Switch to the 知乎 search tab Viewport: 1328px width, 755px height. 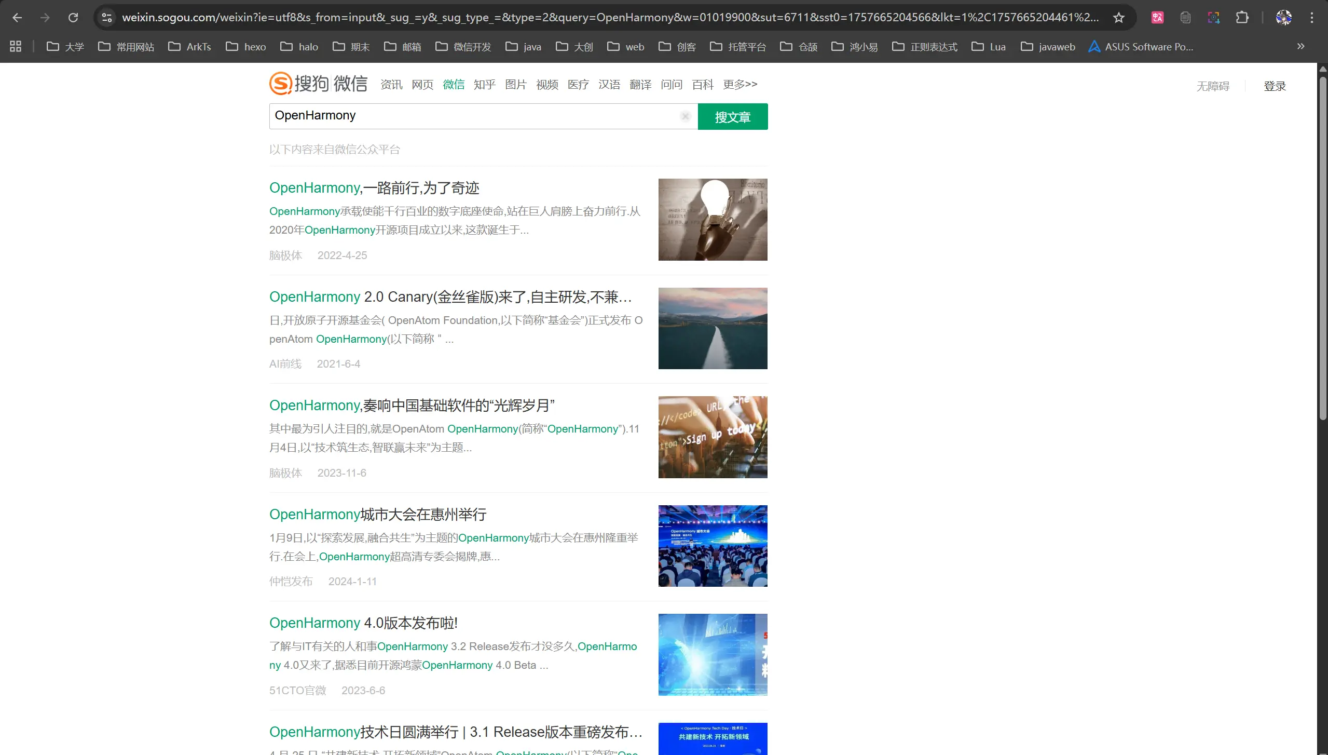[x=484, y=85]
